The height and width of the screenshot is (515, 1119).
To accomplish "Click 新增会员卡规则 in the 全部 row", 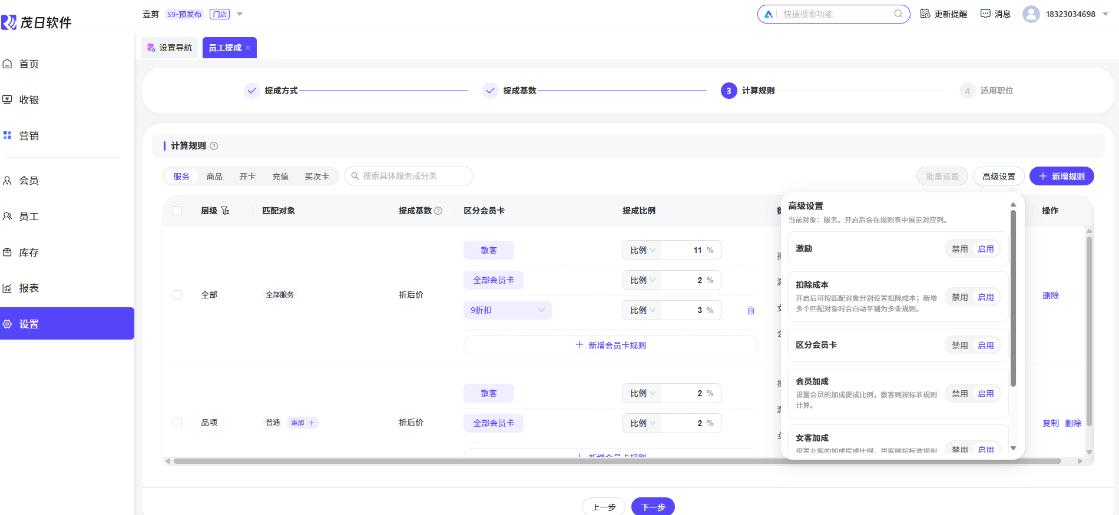I will [611, 345].
